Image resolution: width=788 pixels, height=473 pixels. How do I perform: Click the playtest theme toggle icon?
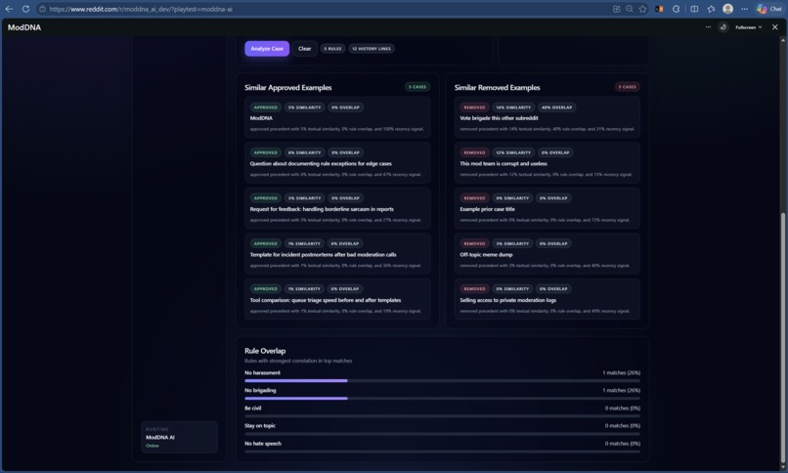pos(723,27)
